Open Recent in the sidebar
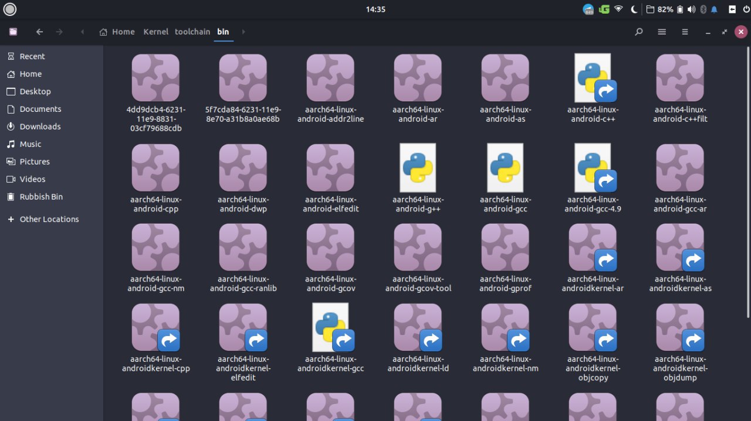Screen dimensions: 751x421 [52, 56]
